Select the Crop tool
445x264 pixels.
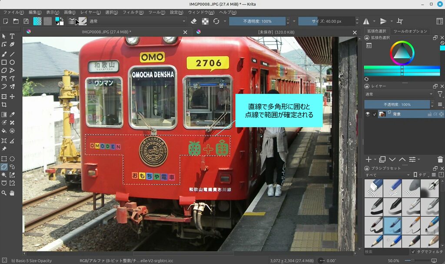[4, 105]
